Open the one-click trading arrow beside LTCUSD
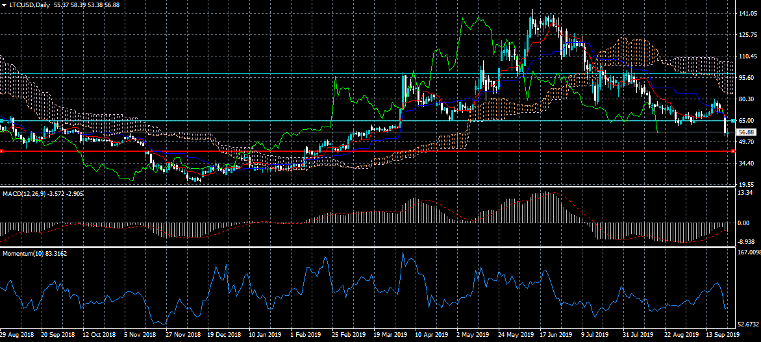Image resolution: width=761 pixels, height=342 pixels. coord(3,5)
